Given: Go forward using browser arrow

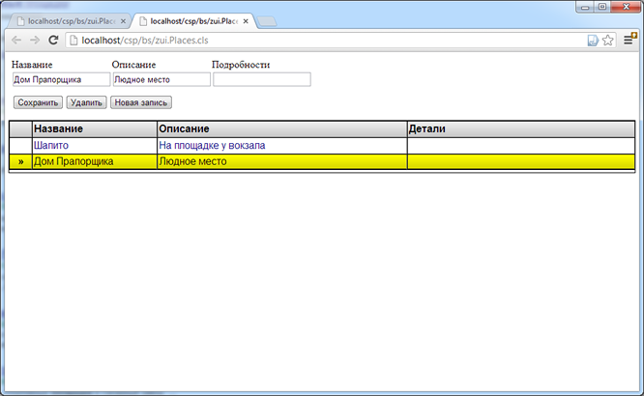Looking at the screenshot, I should (35, 41).
